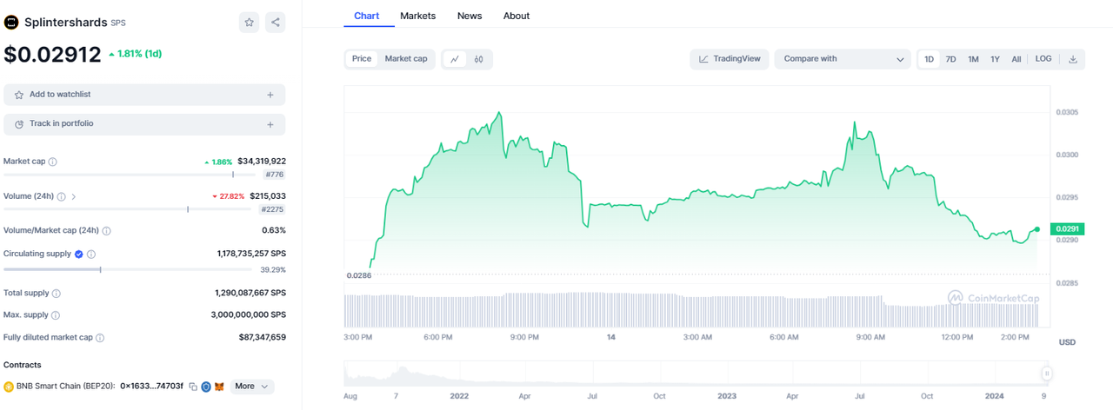This screenshot has height=410, width=1113.
Task: Open Volume (24h) info icon
Action: (61, 196)
